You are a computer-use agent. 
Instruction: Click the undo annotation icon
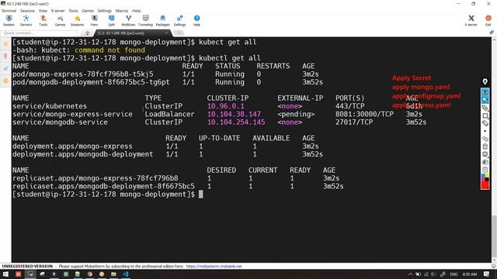[x=485, y=139]
